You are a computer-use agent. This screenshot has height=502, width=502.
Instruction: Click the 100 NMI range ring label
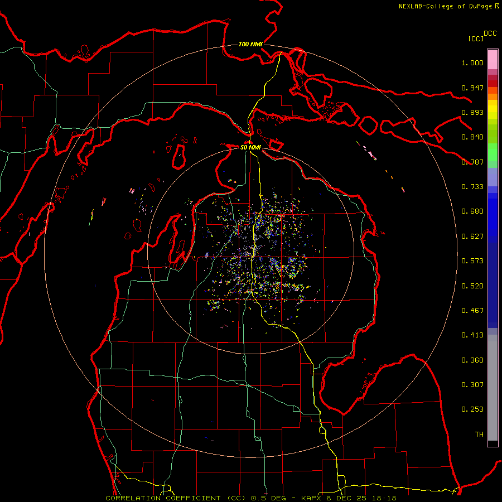(250, 44)
